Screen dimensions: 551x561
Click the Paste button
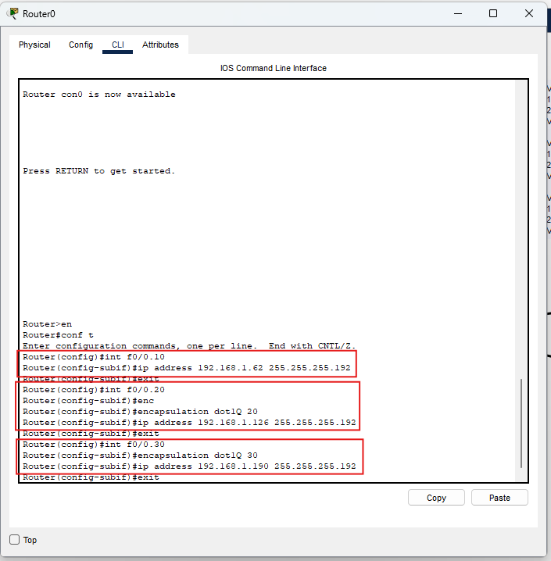499,498
